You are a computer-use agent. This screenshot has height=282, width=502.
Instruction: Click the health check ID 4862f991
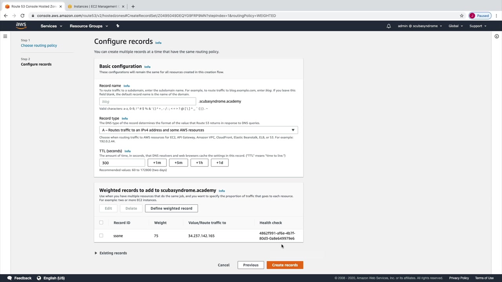pyautogui.click(x=277, y=236)
